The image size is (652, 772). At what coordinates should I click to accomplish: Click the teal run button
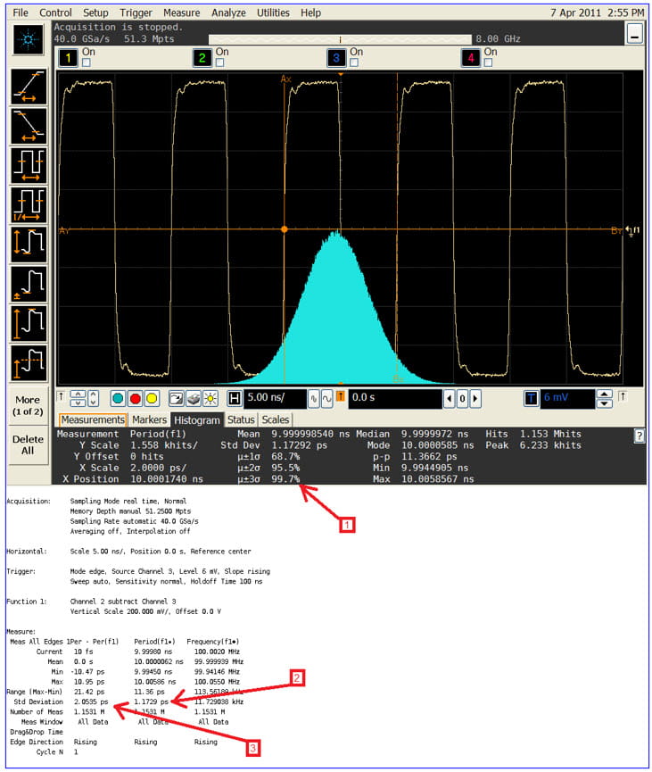[x=118, y=398]
